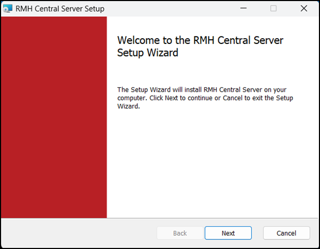Click the "Welcome to the RMH Central Server" heading

tap(200, 46)
